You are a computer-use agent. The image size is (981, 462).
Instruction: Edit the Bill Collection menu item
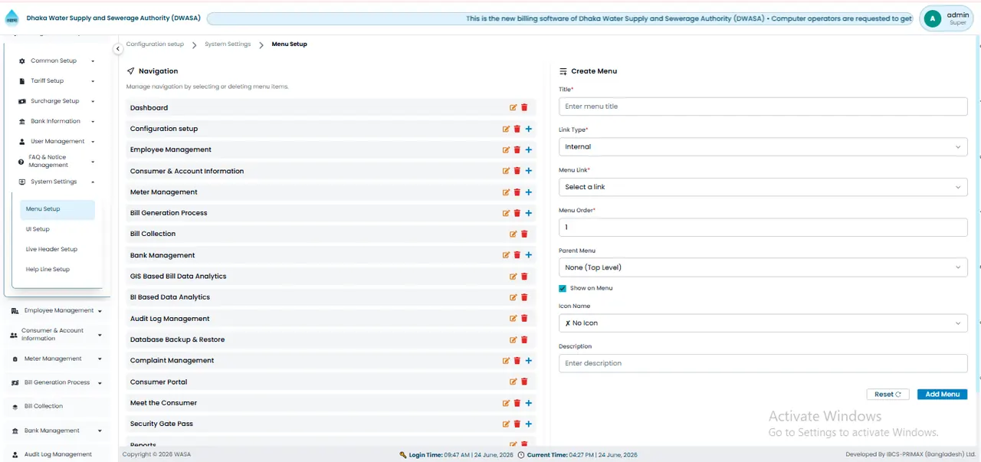(513, 234)
